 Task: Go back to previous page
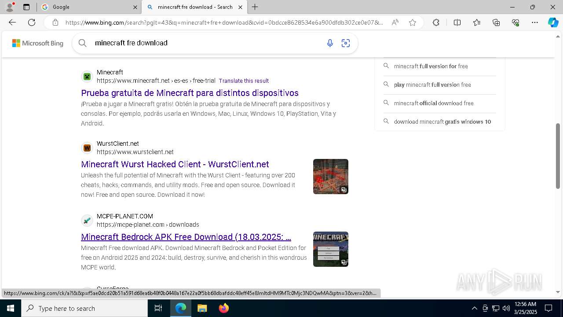pos(12,22)
